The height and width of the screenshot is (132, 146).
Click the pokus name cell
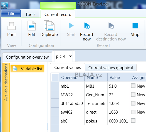tap(96, 121)
